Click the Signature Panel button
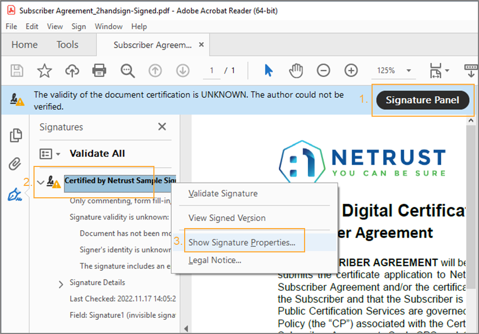The height and width of the screenshot is (334, 479). (x=423, y=100)
